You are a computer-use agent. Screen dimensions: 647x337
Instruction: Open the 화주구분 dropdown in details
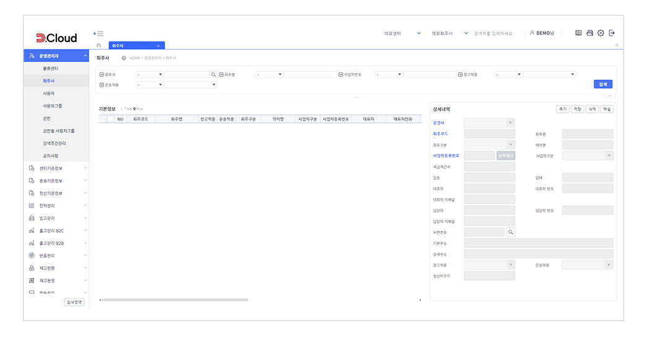coord(490,145)
